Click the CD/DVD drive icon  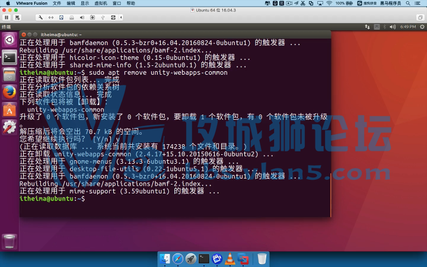click(72, 17)
